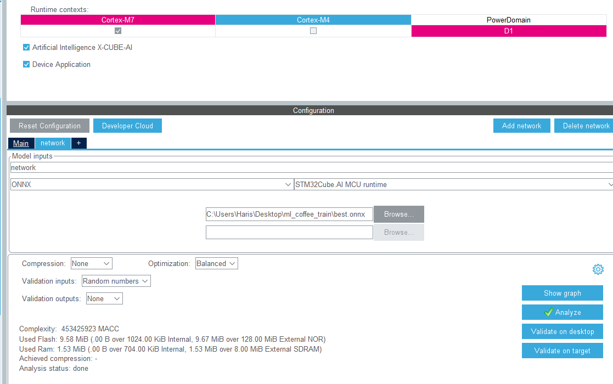Click the model path input field
Viewport: 613px width, 384px height.
coord(289,214)
